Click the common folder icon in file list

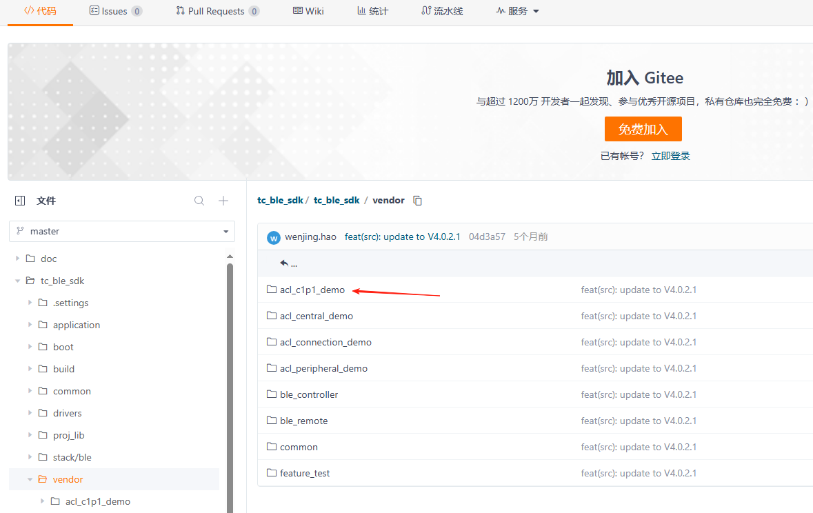tap(272, 447)
